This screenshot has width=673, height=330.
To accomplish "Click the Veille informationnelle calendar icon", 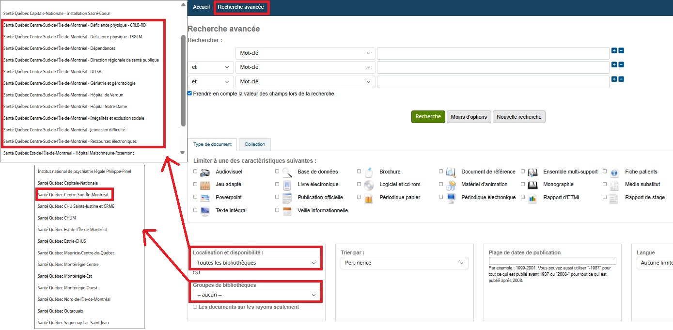I will click(x=287, y=211).
